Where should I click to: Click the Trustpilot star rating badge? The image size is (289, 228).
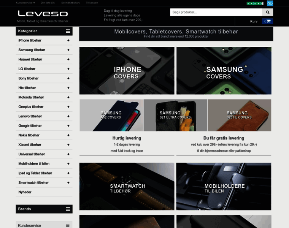pos(255,3)
